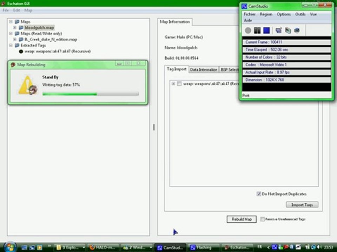The width and height of the screenshot is (337, 252).
Task: Open CamStudio's screen annotations icon
Action: pos(288,30)
